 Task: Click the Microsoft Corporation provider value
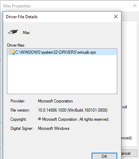point(55,101)
